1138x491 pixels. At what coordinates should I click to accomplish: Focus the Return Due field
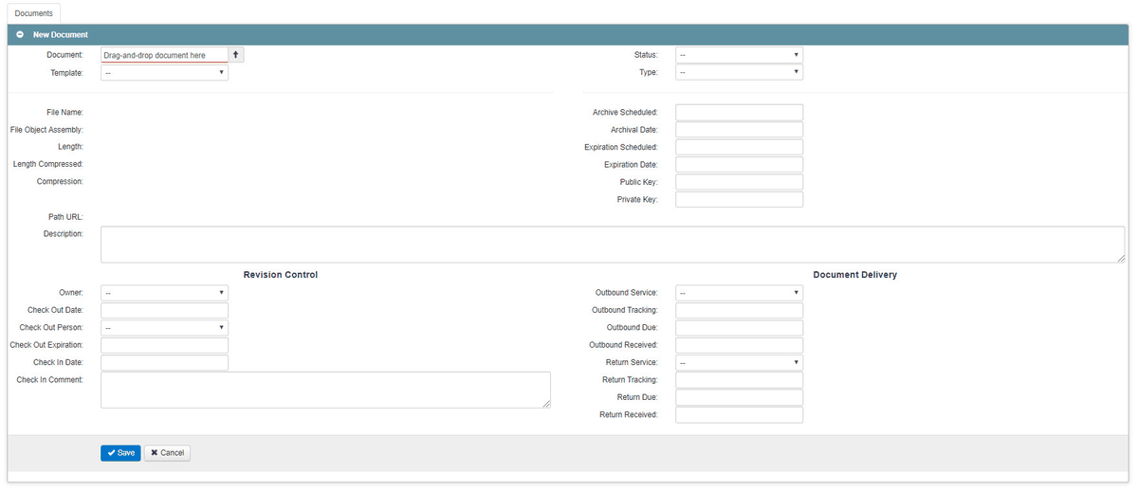(x=740, y=397)
